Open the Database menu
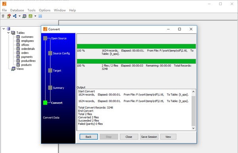This screenshot has height=153, width=238. coord(17,10)
